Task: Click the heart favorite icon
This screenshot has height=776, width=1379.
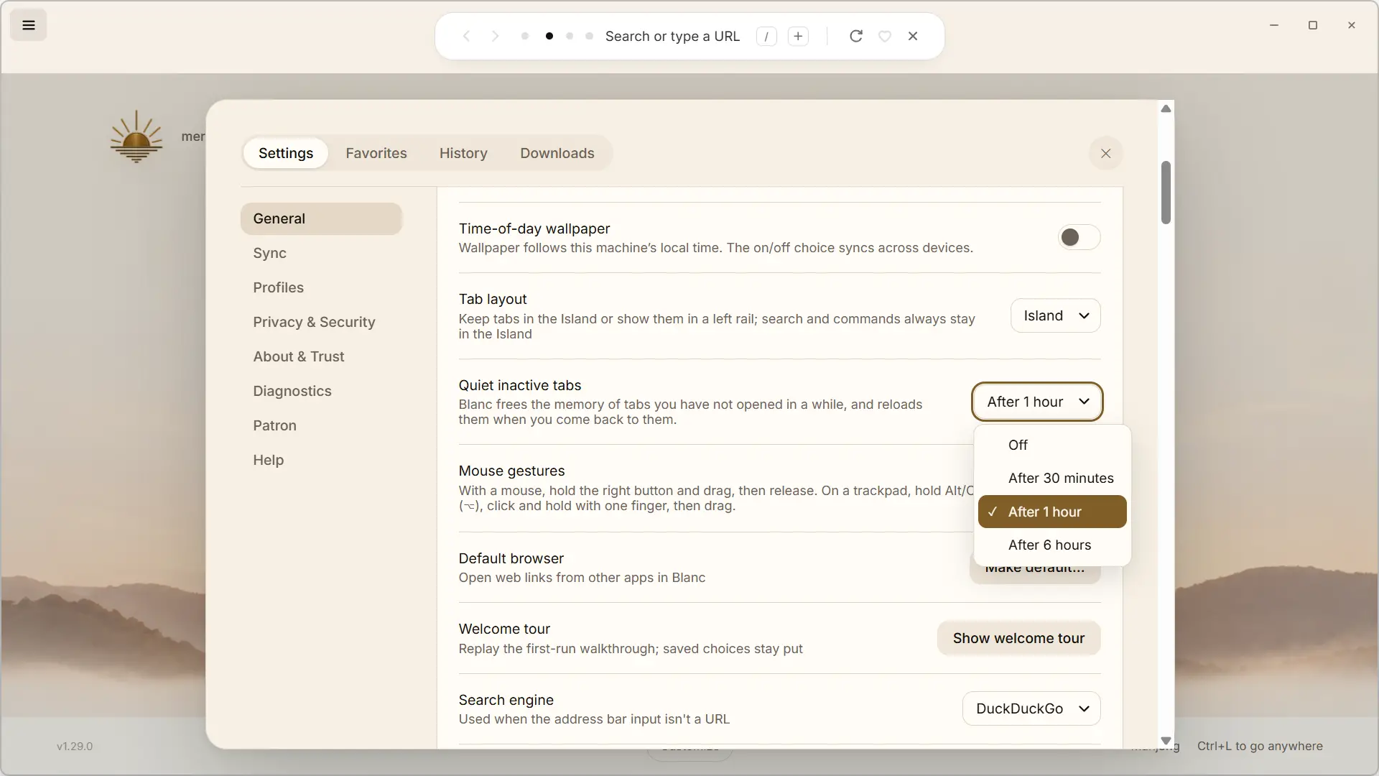Action: coord(885,36)
